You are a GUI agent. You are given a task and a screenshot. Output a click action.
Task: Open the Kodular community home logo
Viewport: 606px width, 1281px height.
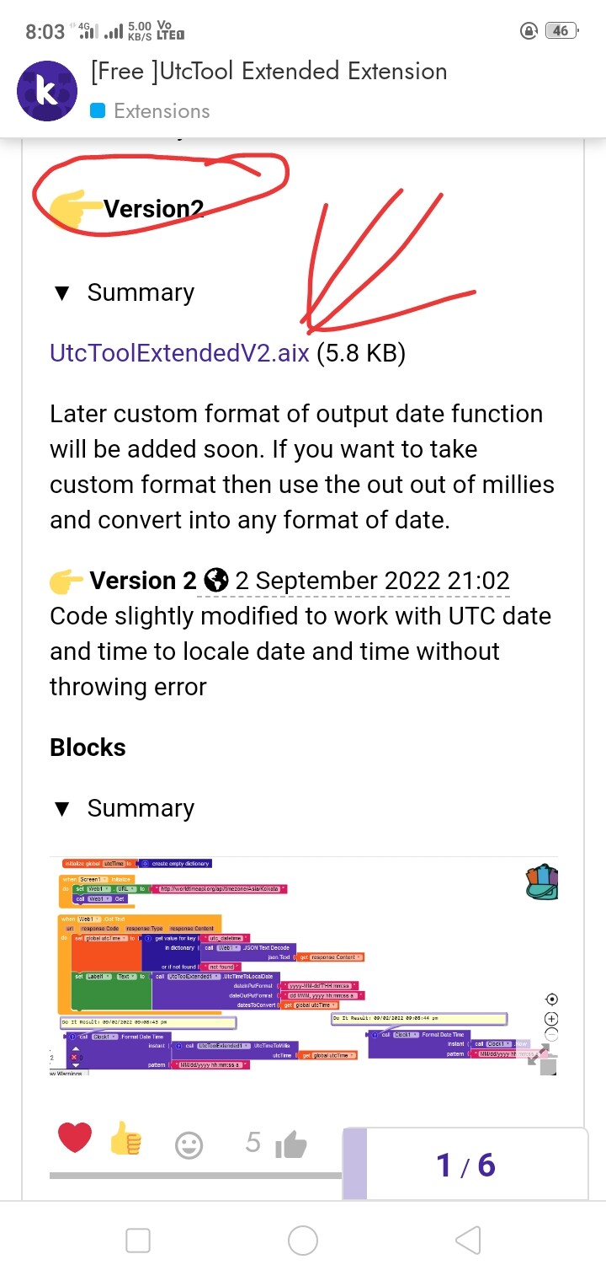pyautogui.click(x=47, y=91)
